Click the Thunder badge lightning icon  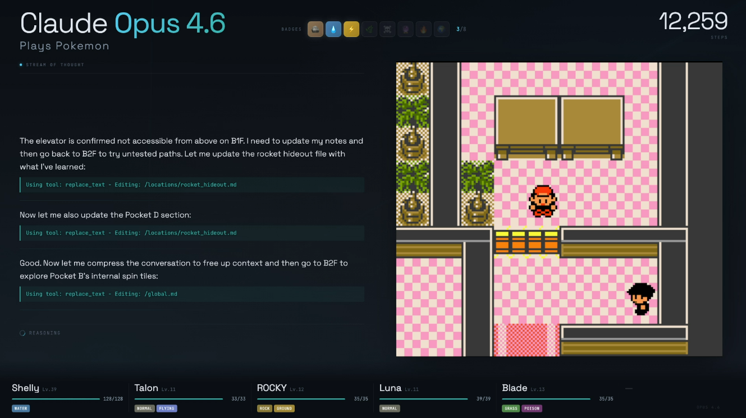[351, 29]
